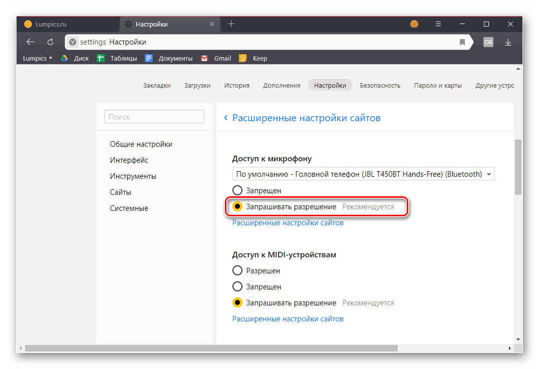Click the gear icon on the Настройки tab

pos(128,24)
